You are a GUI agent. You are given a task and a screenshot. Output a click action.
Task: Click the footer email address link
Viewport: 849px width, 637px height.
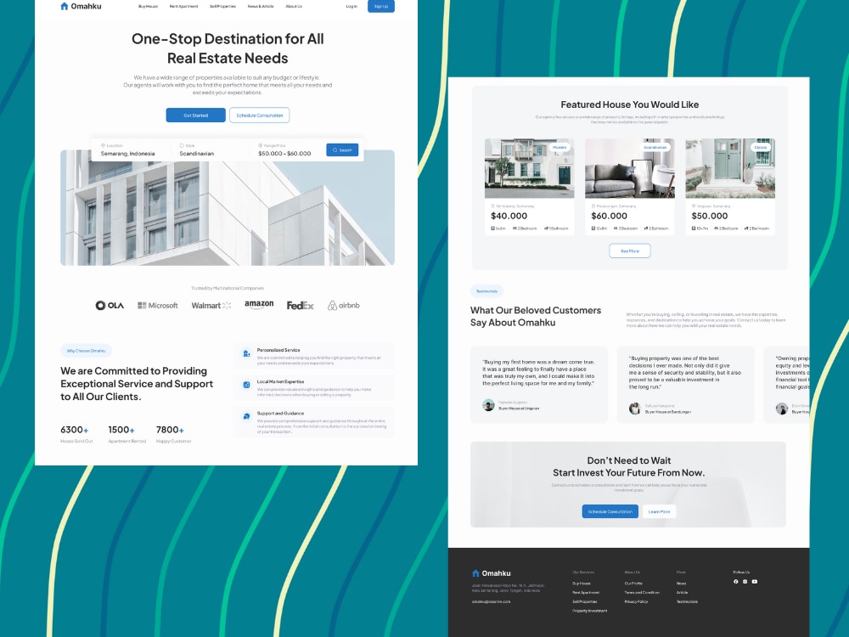[x=491, y=601]
